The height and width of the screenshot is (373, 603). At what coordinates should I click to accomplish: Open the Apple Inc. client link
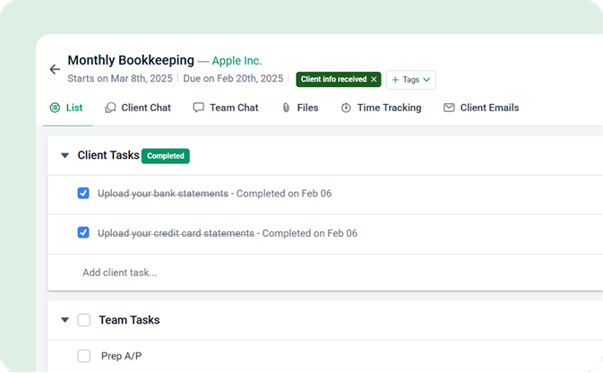tap(237, 61)
